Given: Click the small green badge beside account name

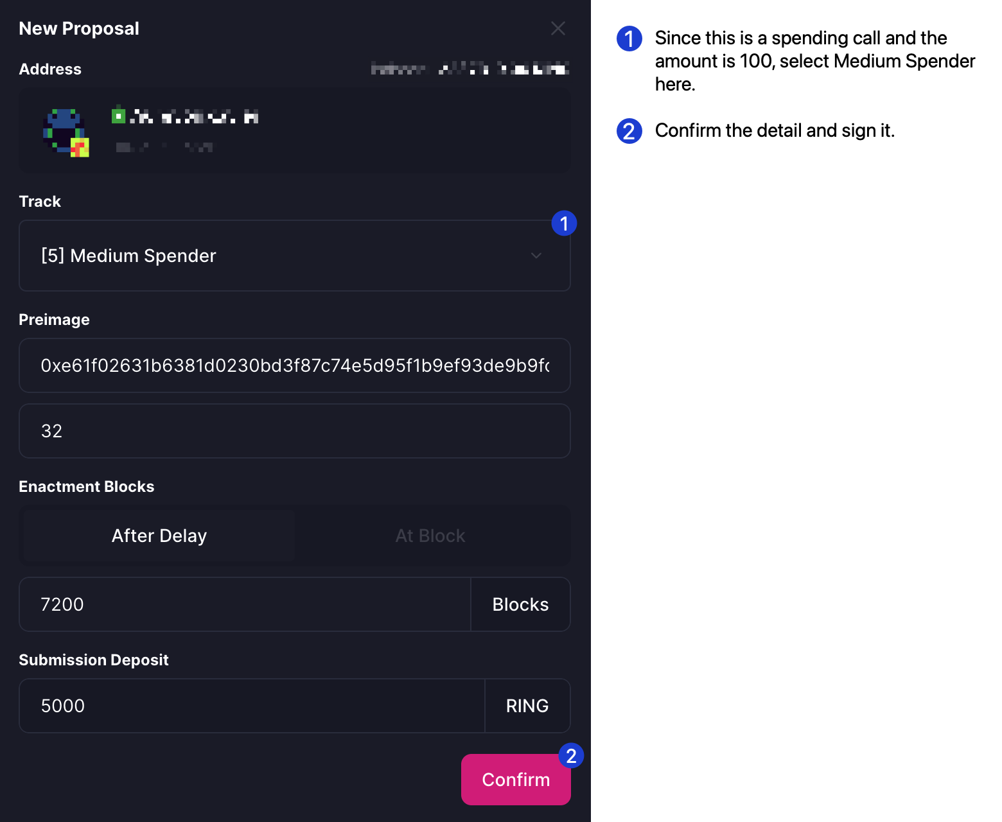Looking at the screenshot, I should (x=118, y=116).
